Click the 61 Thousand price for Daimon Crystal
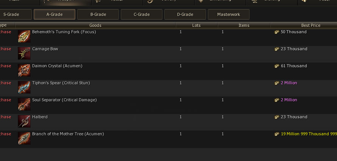Screen dimensions: 337x161 pos(293,66)
